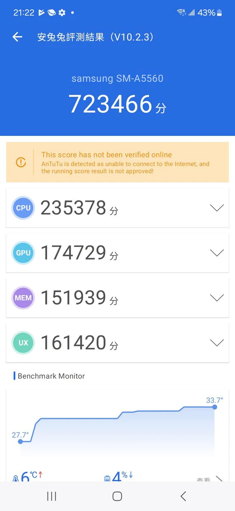Expand the UX score section
The height and width of the screenshot is (511, 235).
click(217, 343)
